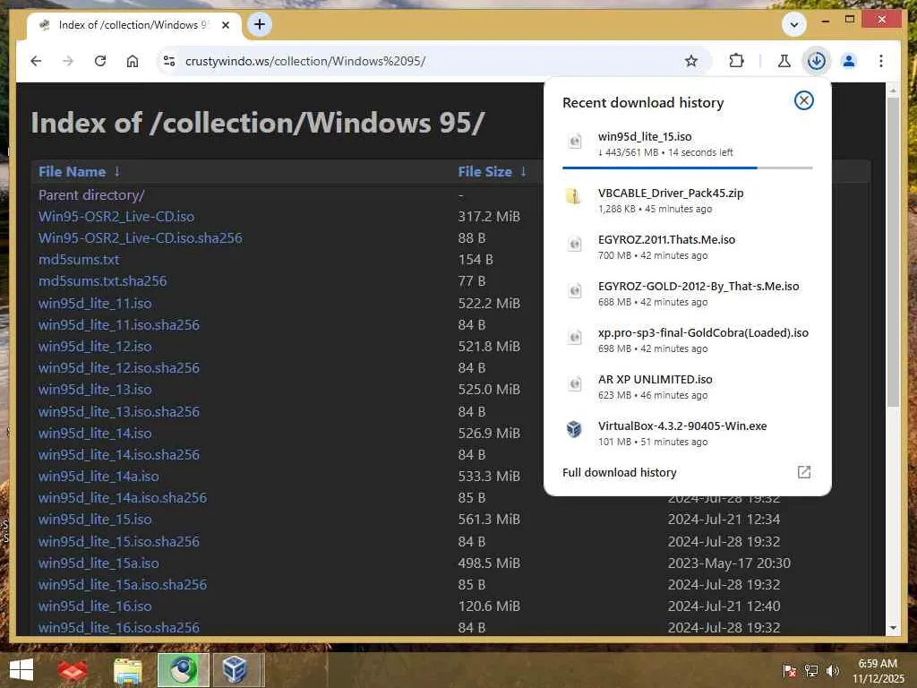Click the VirtualBox installer file icon
Viewport: 917px width, 688px height.
point(574,429)
